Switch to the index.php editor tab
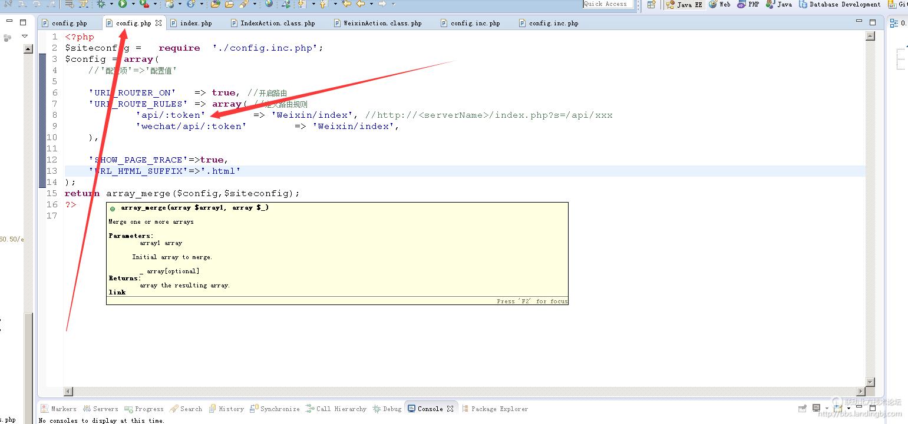 tap(196, 24)
